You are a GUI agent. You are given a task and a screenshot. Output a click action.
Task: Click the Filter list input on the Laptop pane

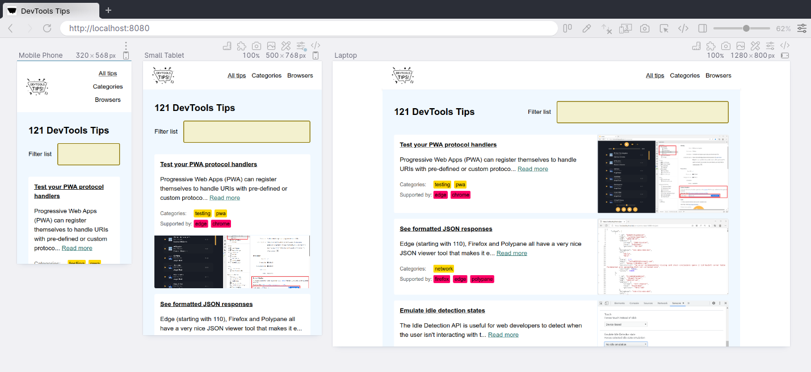tap(642, 112)
